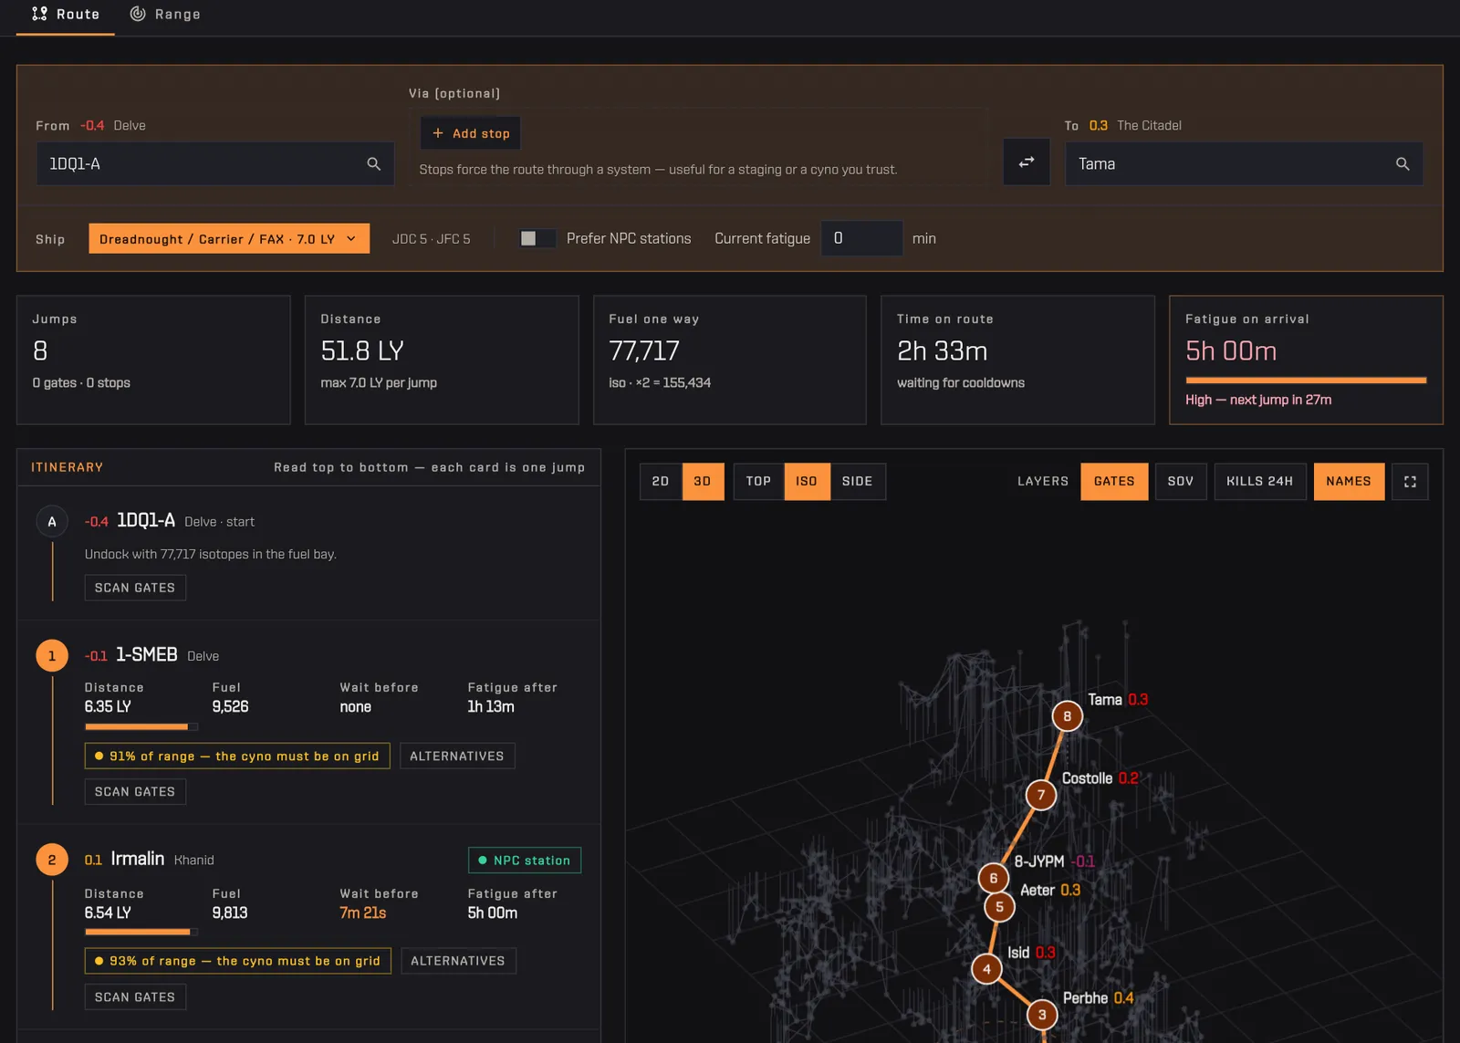Select the Side camera view
The image size is (1460, 1043).
click(x=858, y=482)
